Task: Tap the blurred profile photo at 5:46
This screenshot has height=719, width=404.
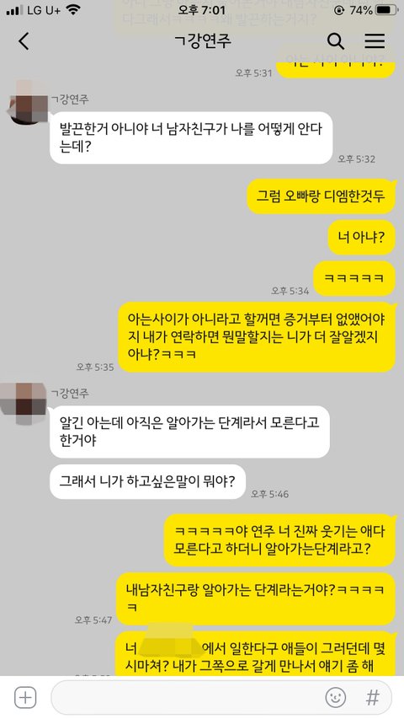Action: 24,398
